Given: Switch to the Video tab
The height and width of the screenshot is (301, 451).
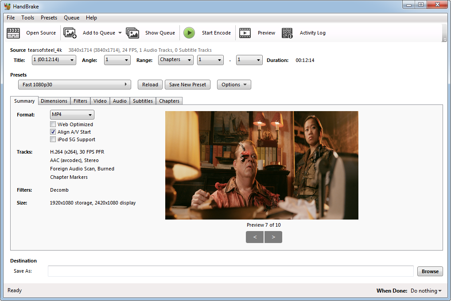Looking at the screenshot, I should [100, 101].
